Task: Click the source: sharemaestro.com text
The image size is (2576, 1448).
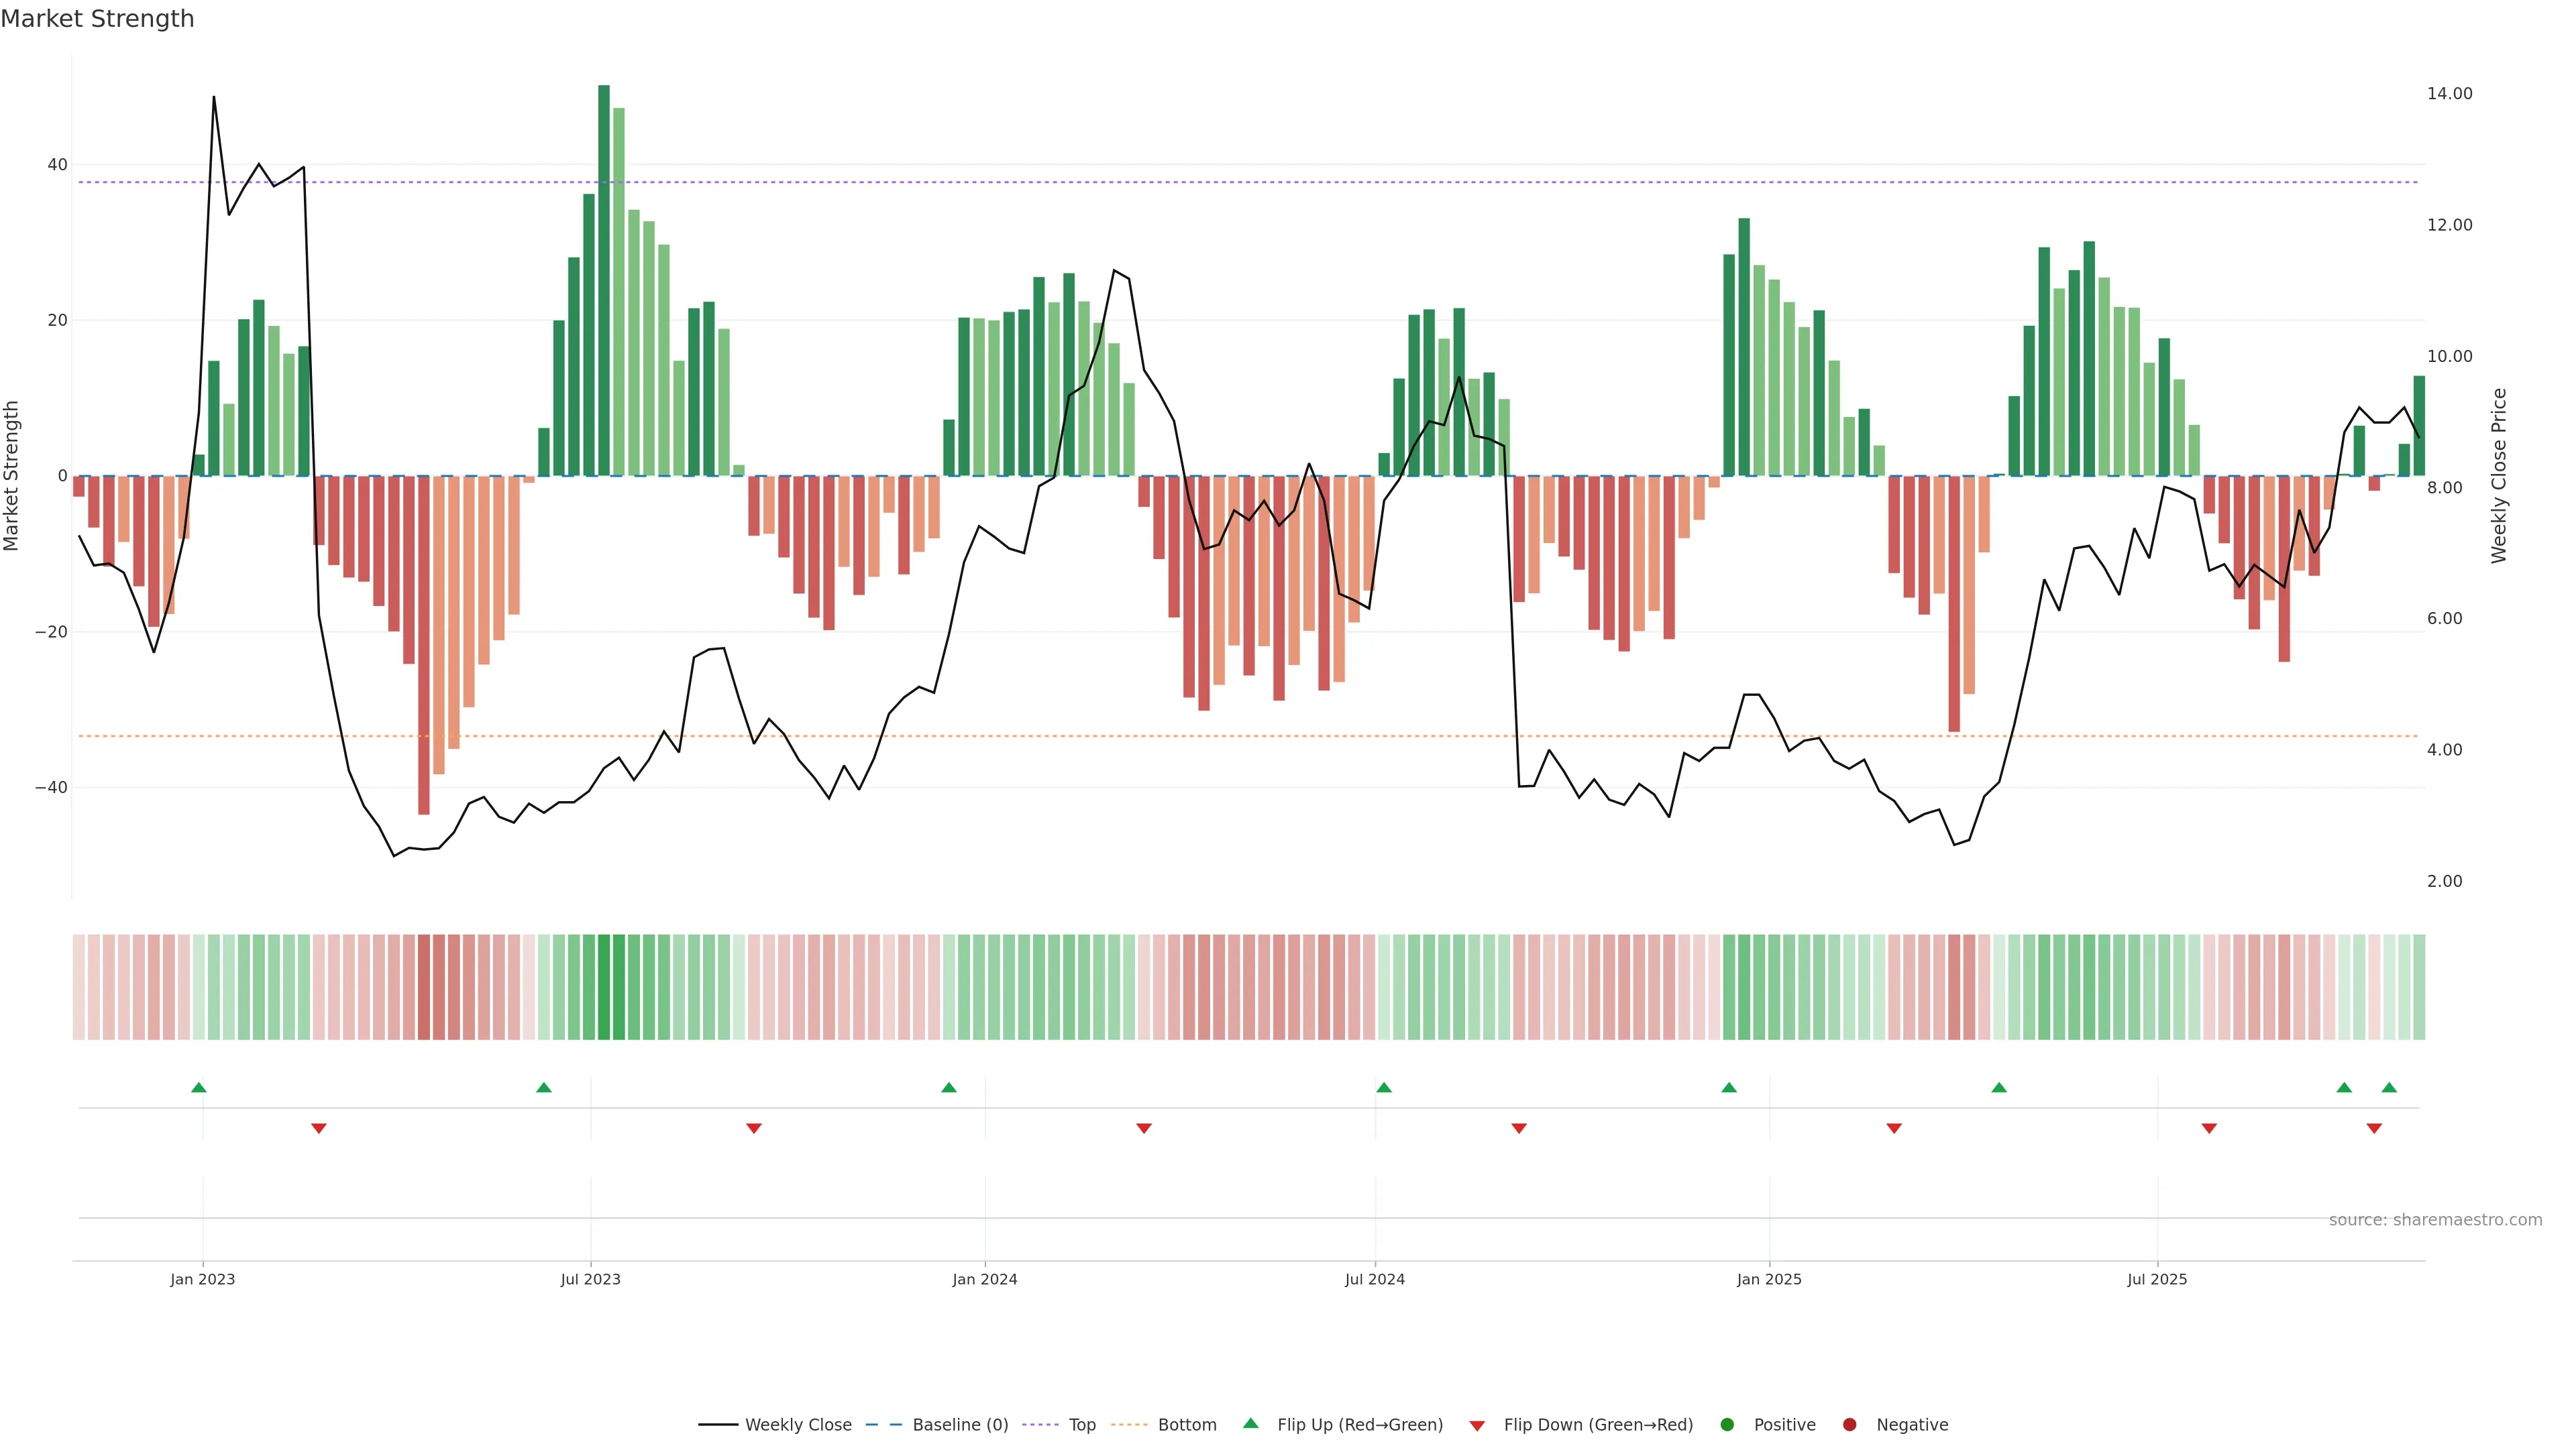Action: point(2435,1219)
